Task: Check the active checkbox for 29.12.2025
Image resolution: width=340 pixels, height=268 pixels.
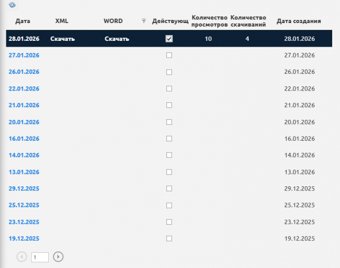Action: pyautogui.click(x=169, y=188)
